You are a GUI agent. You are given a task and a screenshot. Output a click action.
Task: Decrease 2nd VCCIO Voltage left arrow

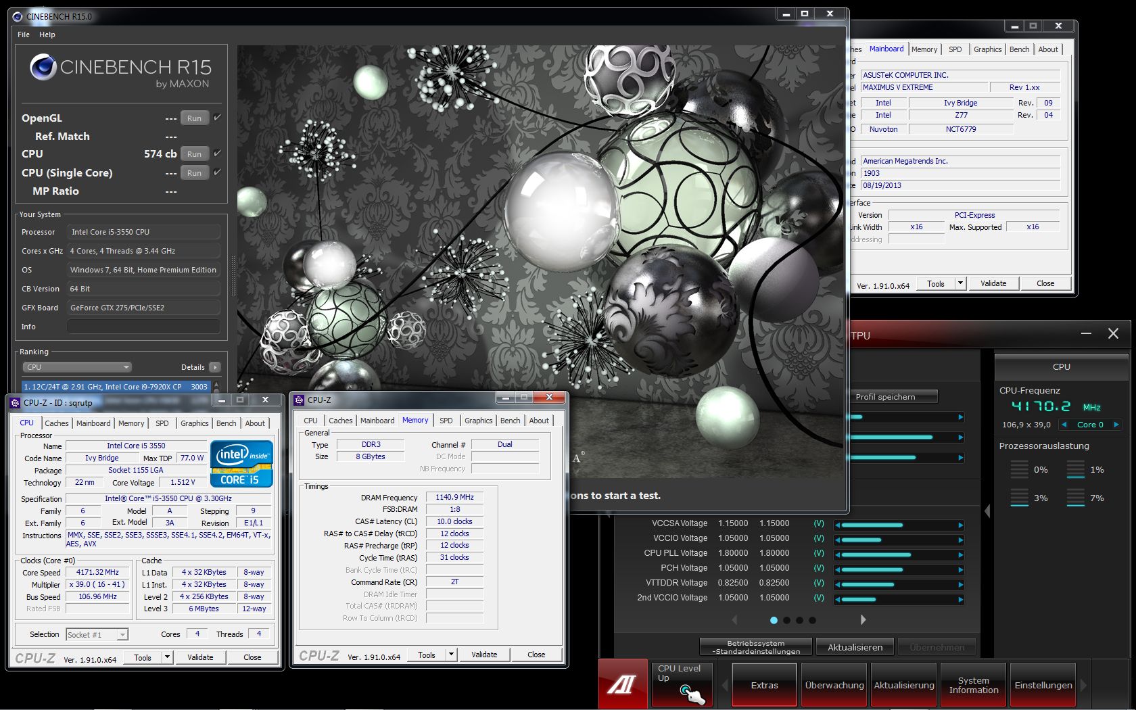(837, 599)
